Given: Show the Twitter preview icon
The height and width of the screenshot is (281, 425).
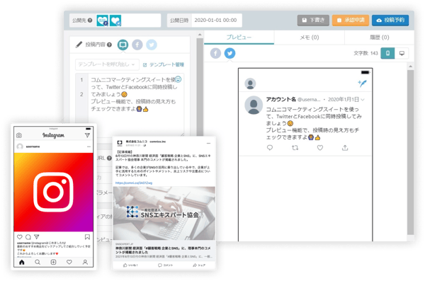Looking at the screenshot, I should [x=229, y=53].
